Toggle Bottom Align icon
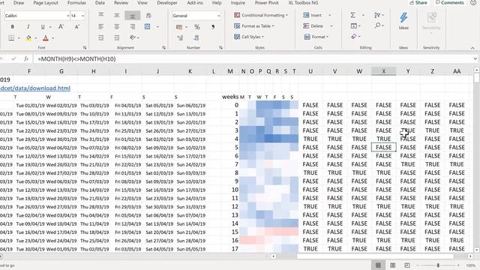The width and height of the screenshot is (480, 270). pos(133,16)
